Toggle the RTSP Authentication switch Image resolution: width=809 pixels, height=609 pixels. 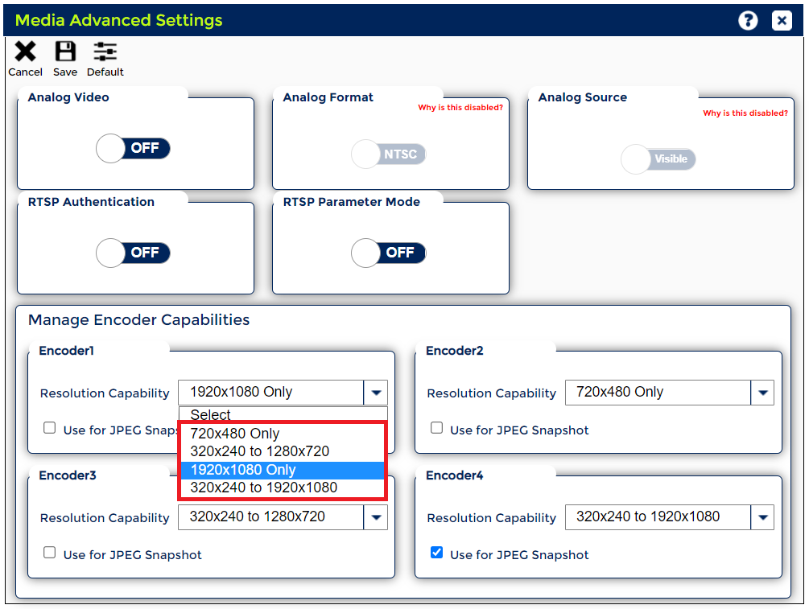pos(133,253)
